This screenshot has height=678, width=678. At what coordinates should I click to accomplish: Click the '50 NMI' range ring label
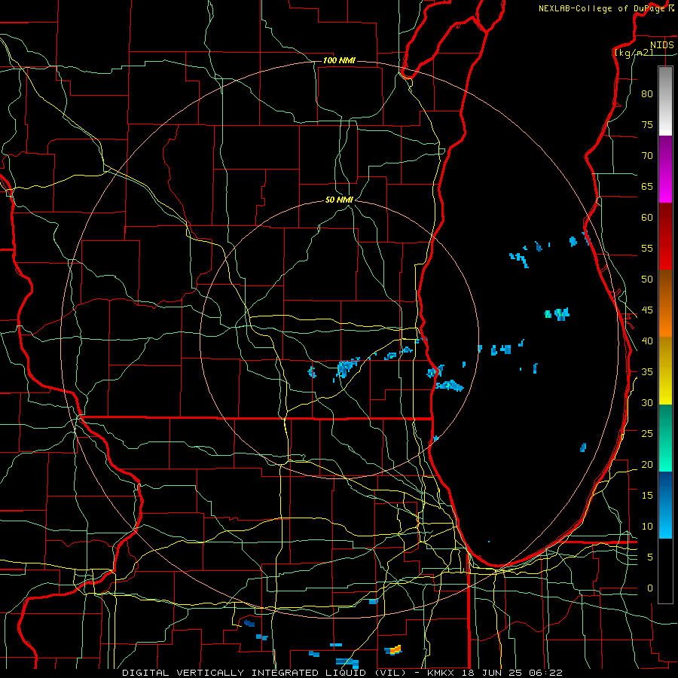tap(340, 200)
